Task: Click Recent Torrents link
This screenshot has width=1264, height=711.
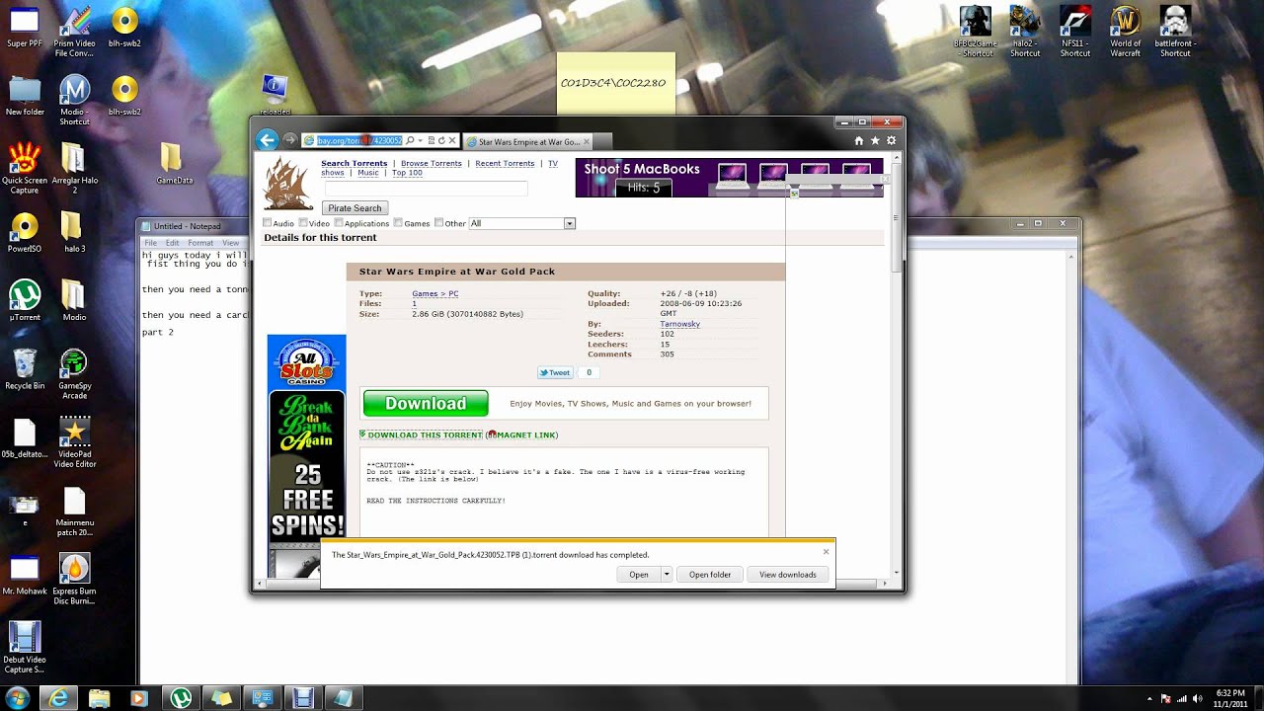Action: (x=505, y=163)
